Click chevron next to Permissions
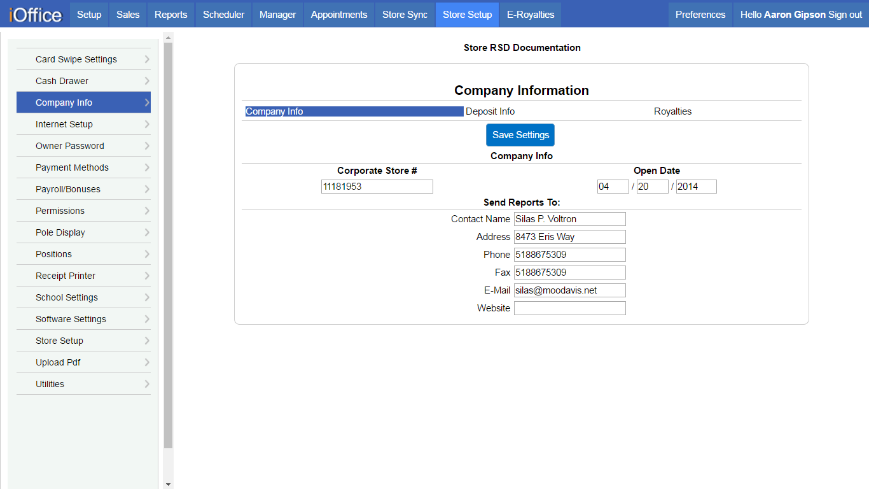The image size is (869, 489). pyautogui.click(x=147, y=211)
